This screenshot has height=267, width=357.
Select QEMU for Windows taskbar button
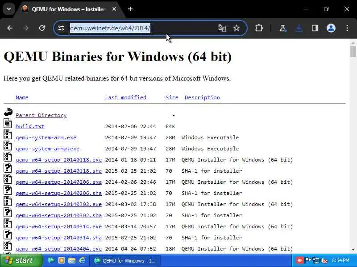pos(125,261)
